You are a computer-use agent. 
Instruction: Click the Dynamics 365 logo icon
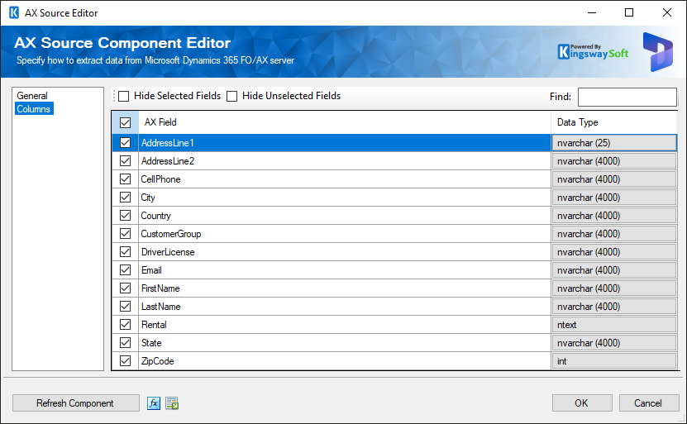pos(657,52)
